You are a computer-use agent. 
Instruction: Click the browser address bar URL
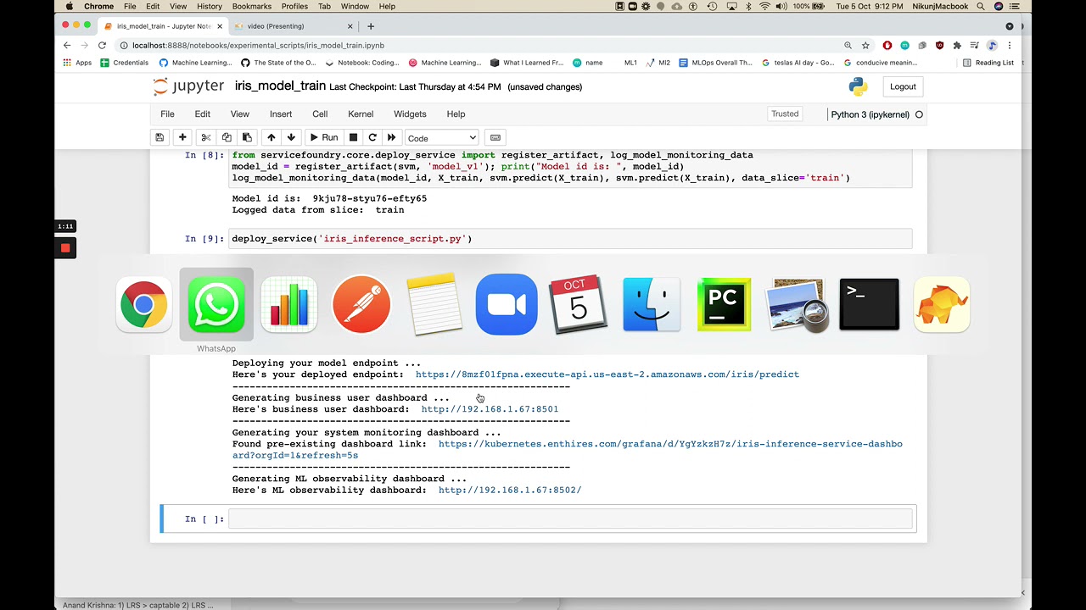click(x=258, y=45)
